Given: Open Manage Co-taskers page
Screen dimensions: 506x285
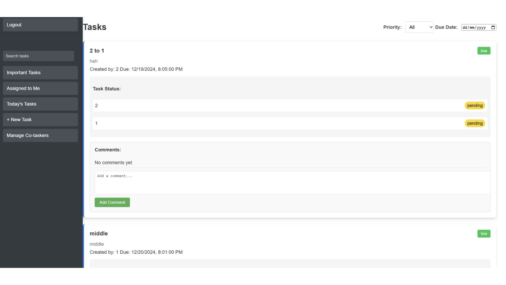Looking at the screenshot, I should coord(40,135).
